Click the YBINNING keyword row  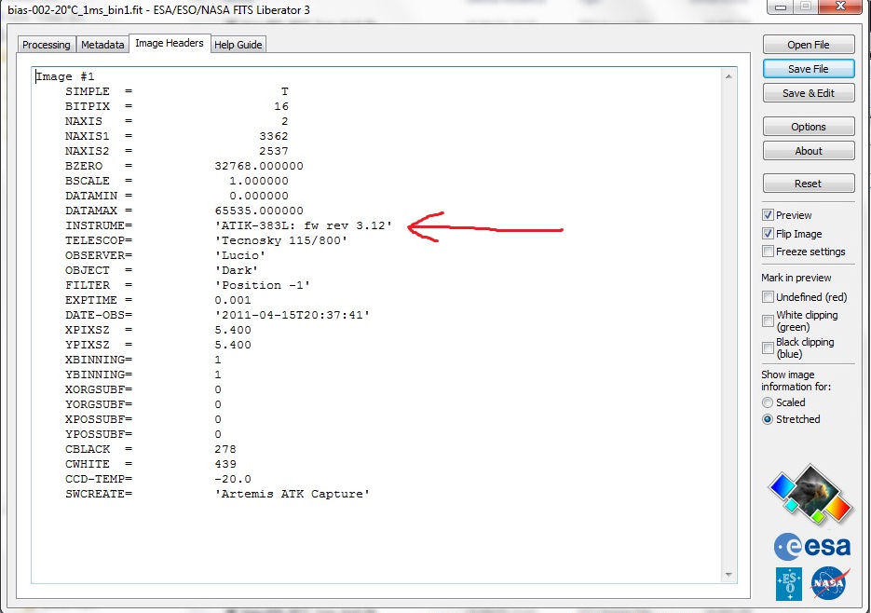(x=143, y=375)
